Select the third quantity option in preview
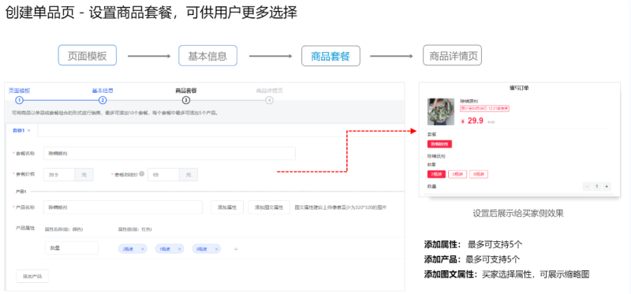Viewport: 631px width, 294px height. 479,174
